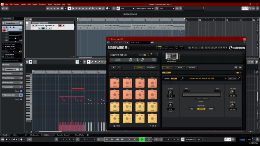Open the Transport menu
Image resolution: width=260 pixels, height=146 pixels.
pos(42,4)
